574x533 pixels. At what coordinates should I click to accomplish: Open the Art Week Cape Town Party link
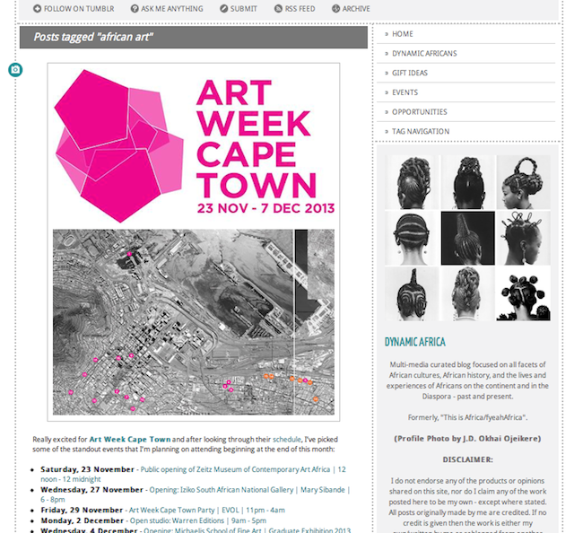[171, 510]
